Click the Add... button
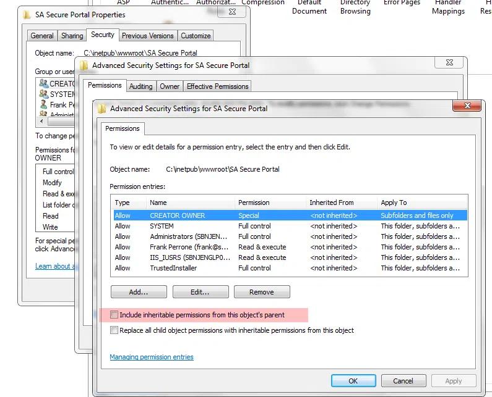 tap(139, 292)
